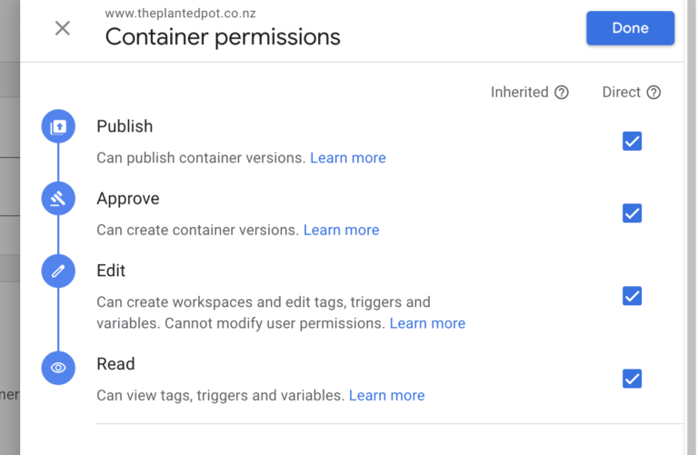Uncheck the Approve direct permission checkbox

[632, 213]
